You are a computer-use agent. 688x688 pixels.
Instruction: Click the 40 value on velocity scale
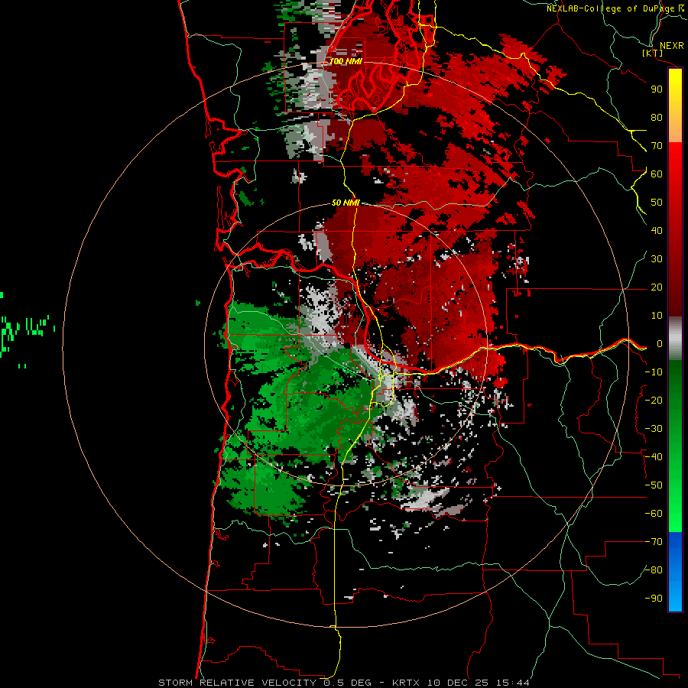click(657, 231)
